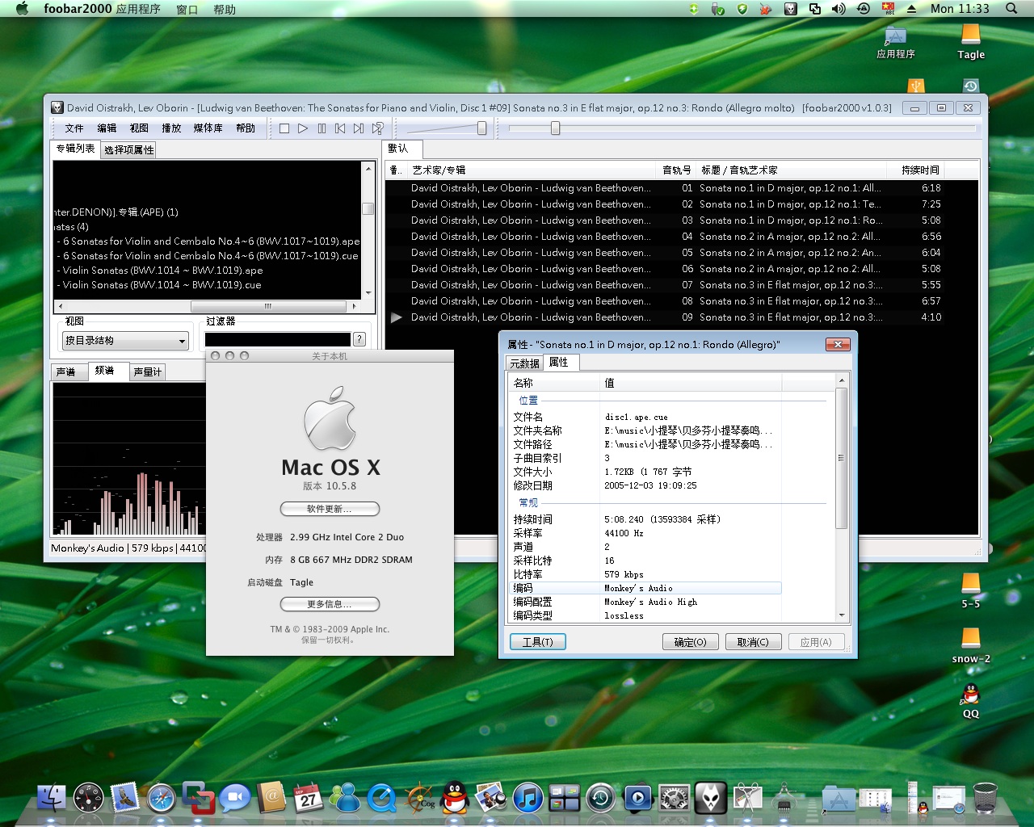Open Finder from the Dock
Screen dimensions: 1034x827
point(52,798)
